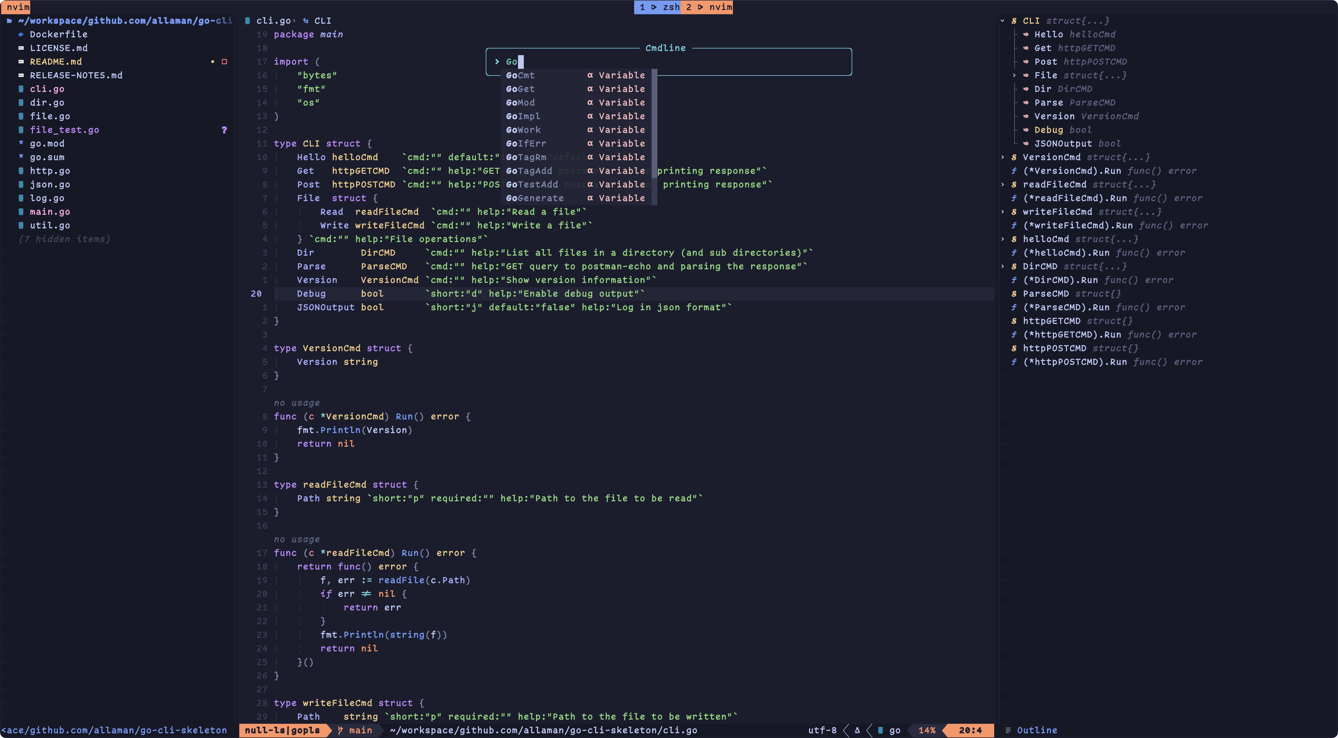Click the struct icon beside CLI in the outline
1338x738 pixels.
pyautogui.click(x=1014, y=21)
